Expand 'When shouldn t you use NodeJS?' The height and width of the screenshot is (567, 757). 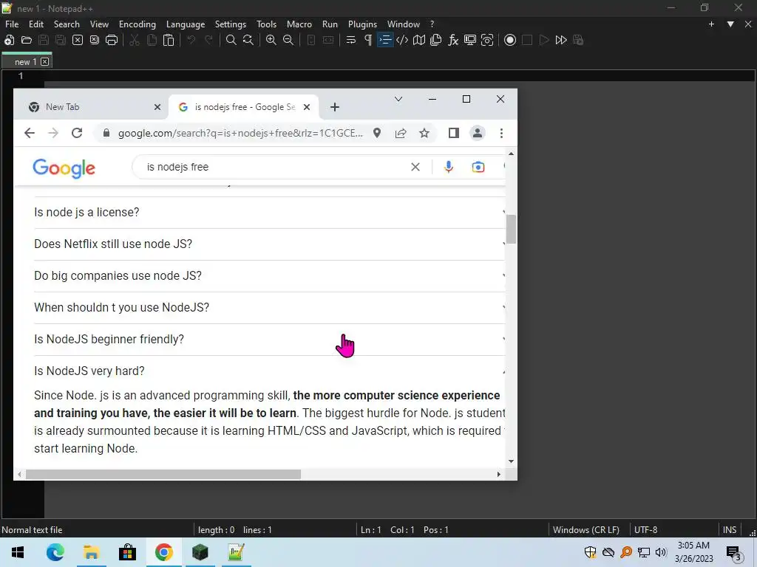click(x=269, y=308)
